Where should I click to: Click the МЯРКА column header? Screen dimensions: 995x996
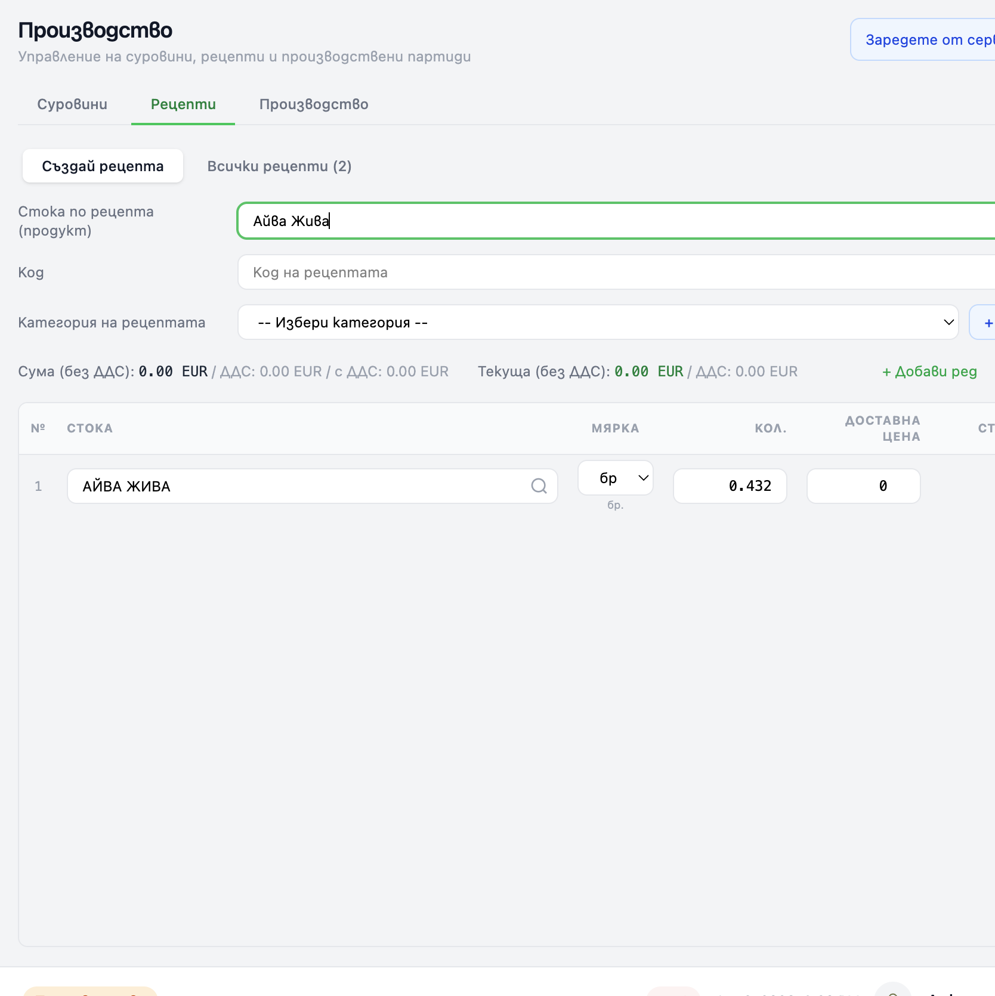[x=615, y=428]
